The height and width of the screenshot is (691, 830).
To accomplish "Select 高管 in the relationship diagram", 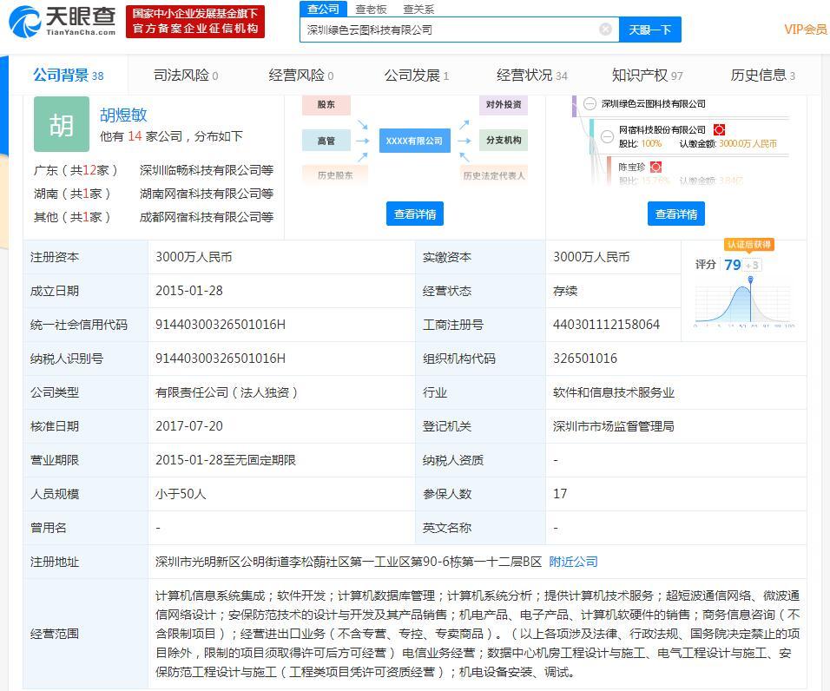I will pyautogui.click(x=326, y=140).
